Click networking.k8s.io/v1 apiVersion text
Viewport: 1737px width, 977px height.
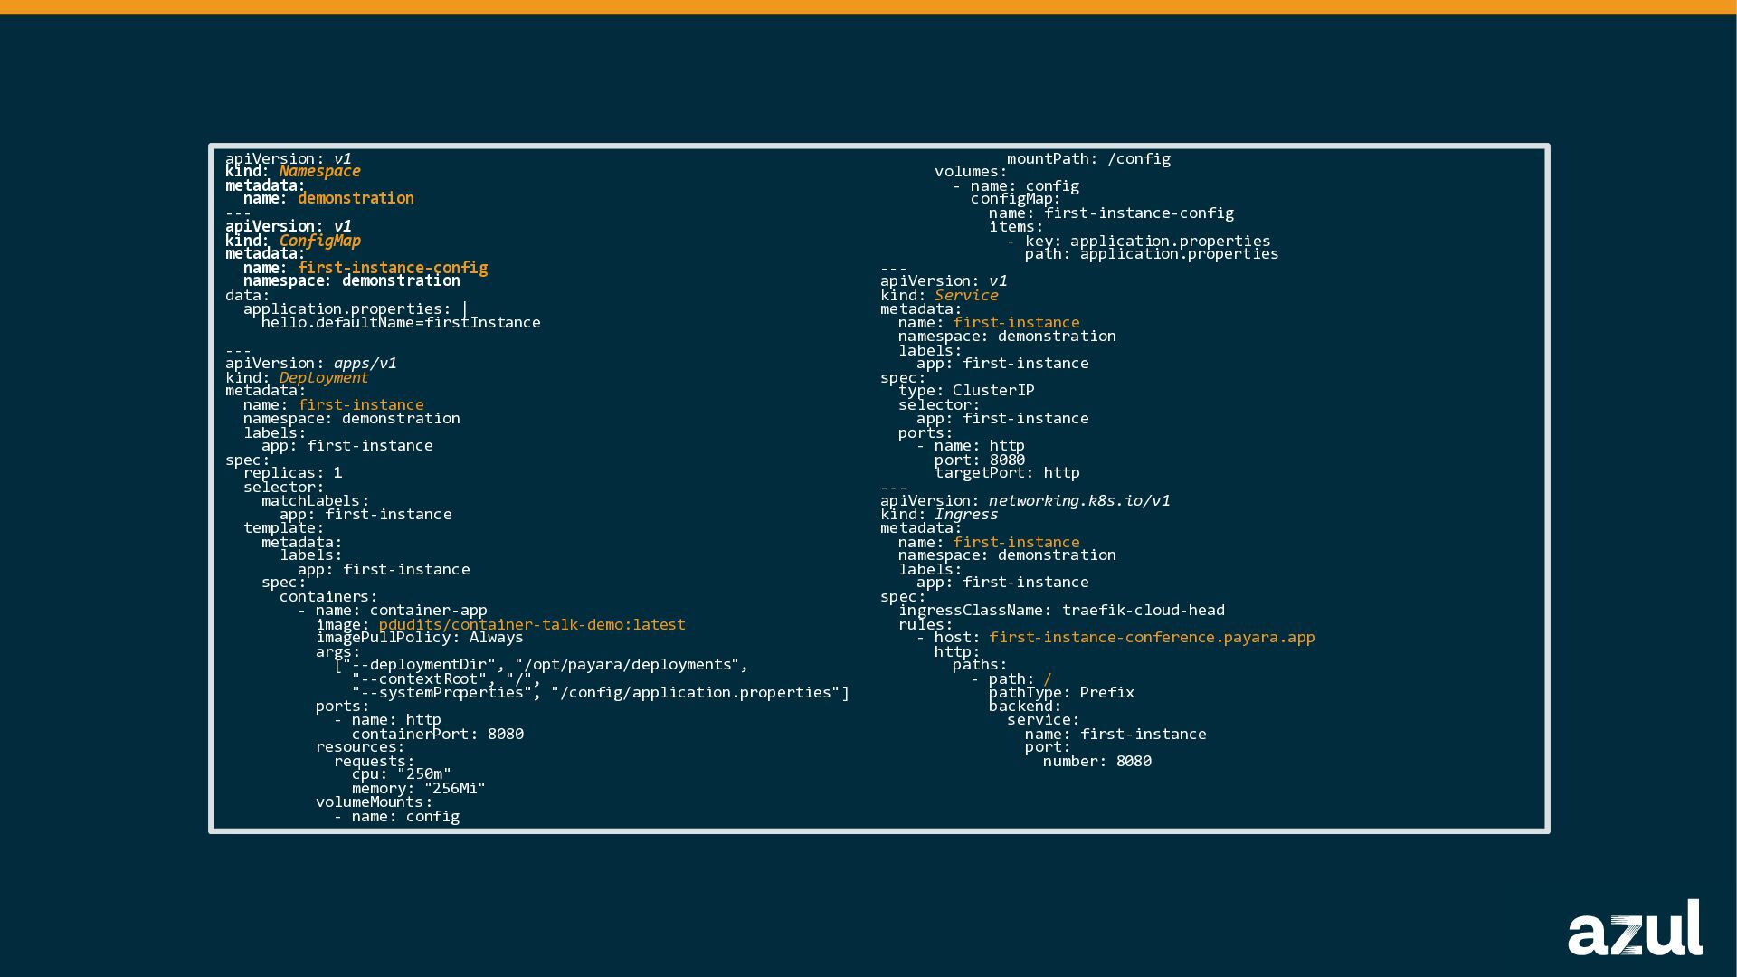(1078, 500)
